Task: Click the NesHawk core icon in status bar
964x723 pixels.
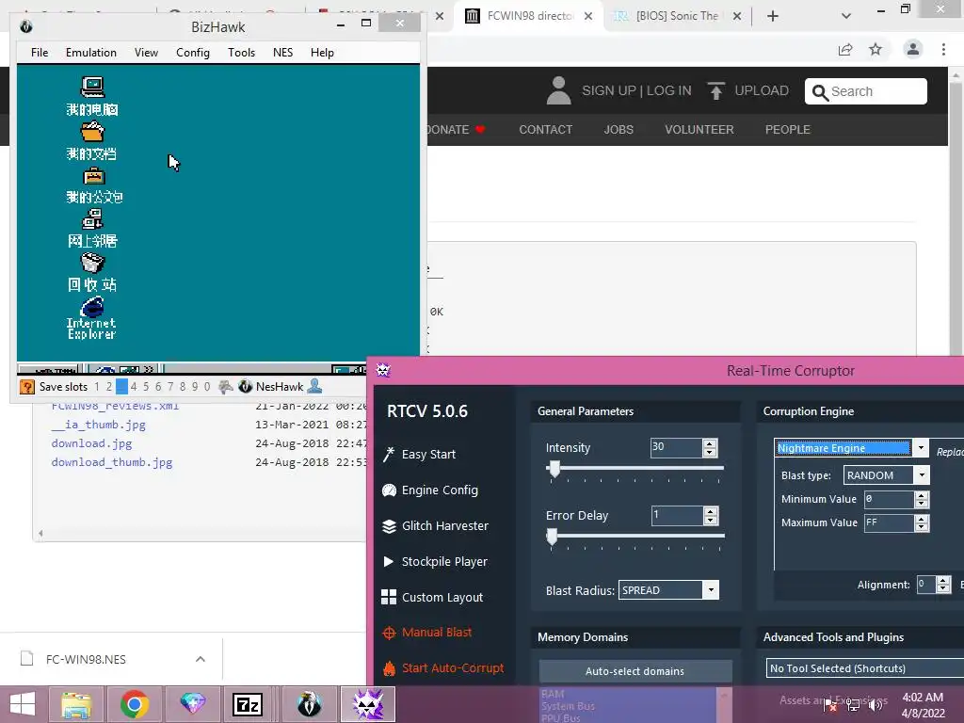Action: 246,387
